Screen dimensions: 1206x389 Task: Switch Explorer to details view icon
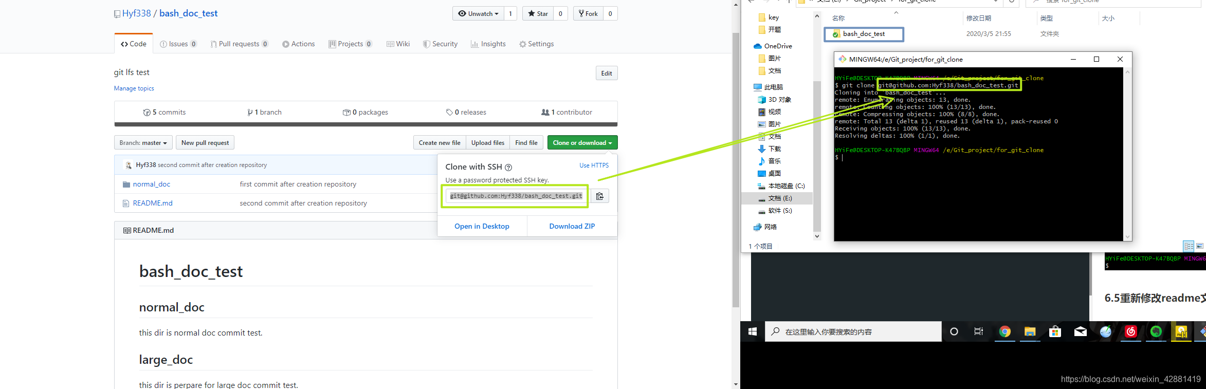pos(1189,246)
